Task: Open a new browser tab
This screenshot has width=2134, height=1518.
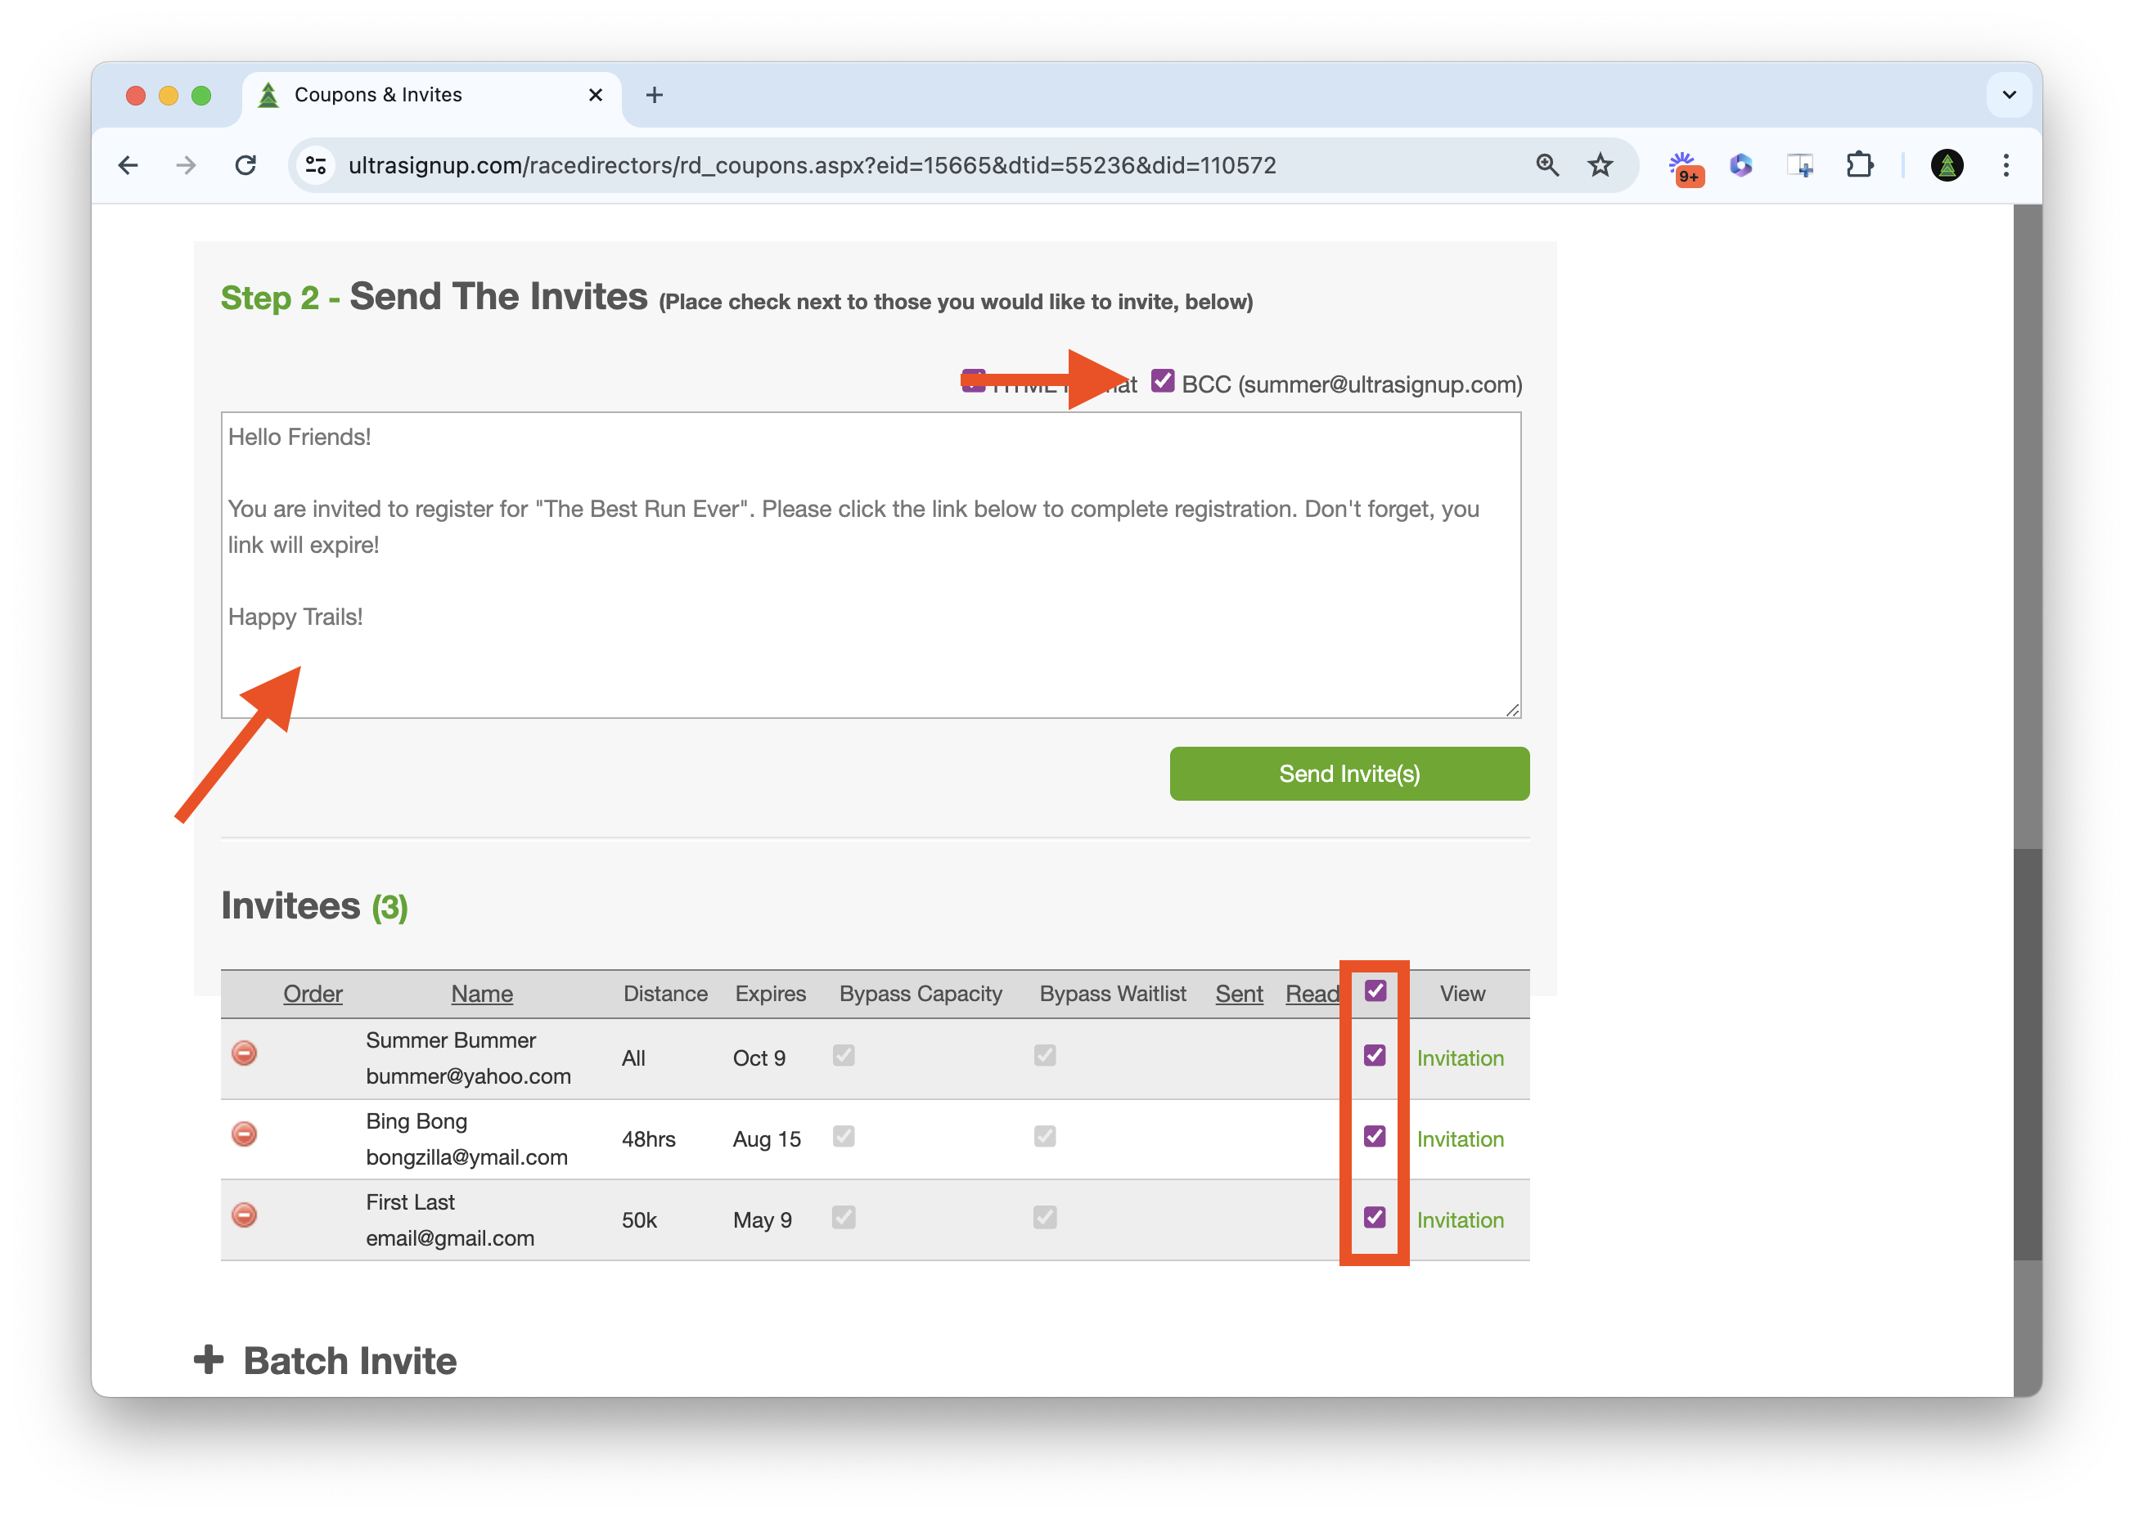Action: click(x=655, y=94)
